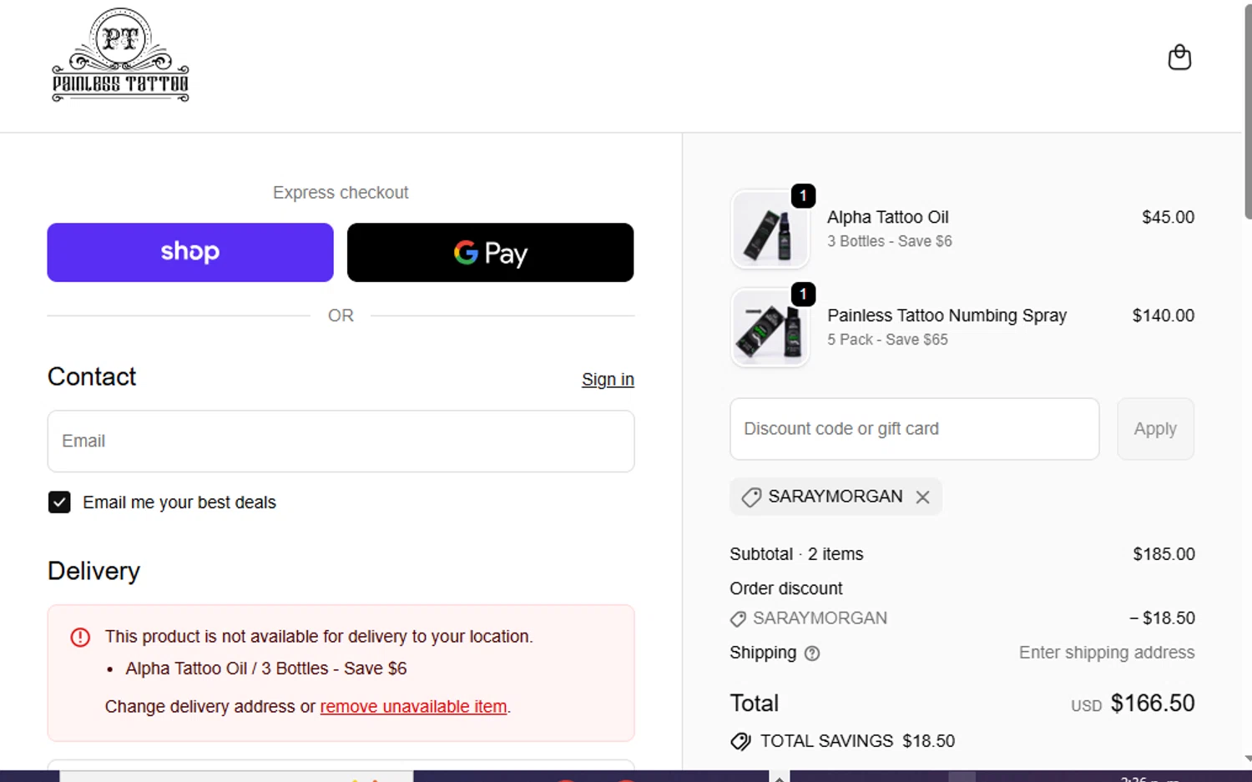Click the Alpha Tattoo Oil product name
This screenshot has height=782, width=1252.
pyautogui.click(x=888, y=217)
